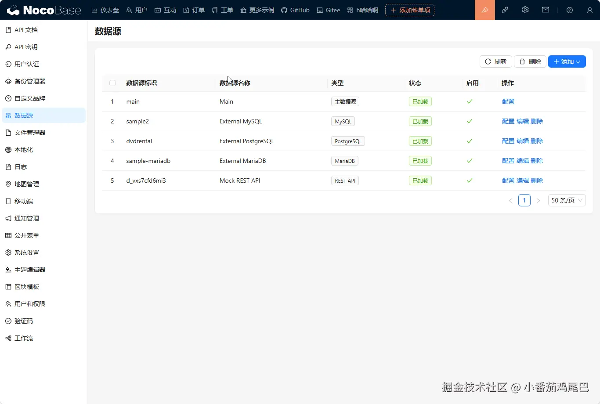Viewport: 600px width, 404px height.
Task: Click 删除 link for dvdrental row
Action: pyautogui.click(x=537, y=141)
